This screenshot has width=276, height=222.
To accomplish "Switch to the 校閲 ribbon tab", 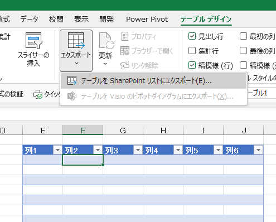I will [56, 19].
